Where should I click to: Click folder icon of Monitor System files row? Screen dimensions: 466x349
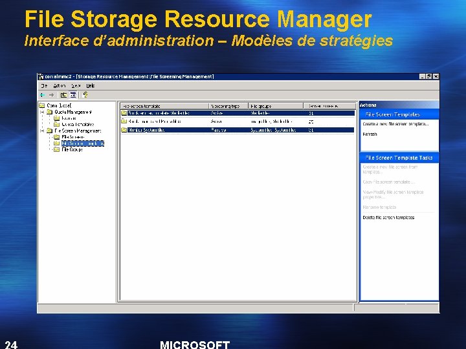[x=124, y=130]
